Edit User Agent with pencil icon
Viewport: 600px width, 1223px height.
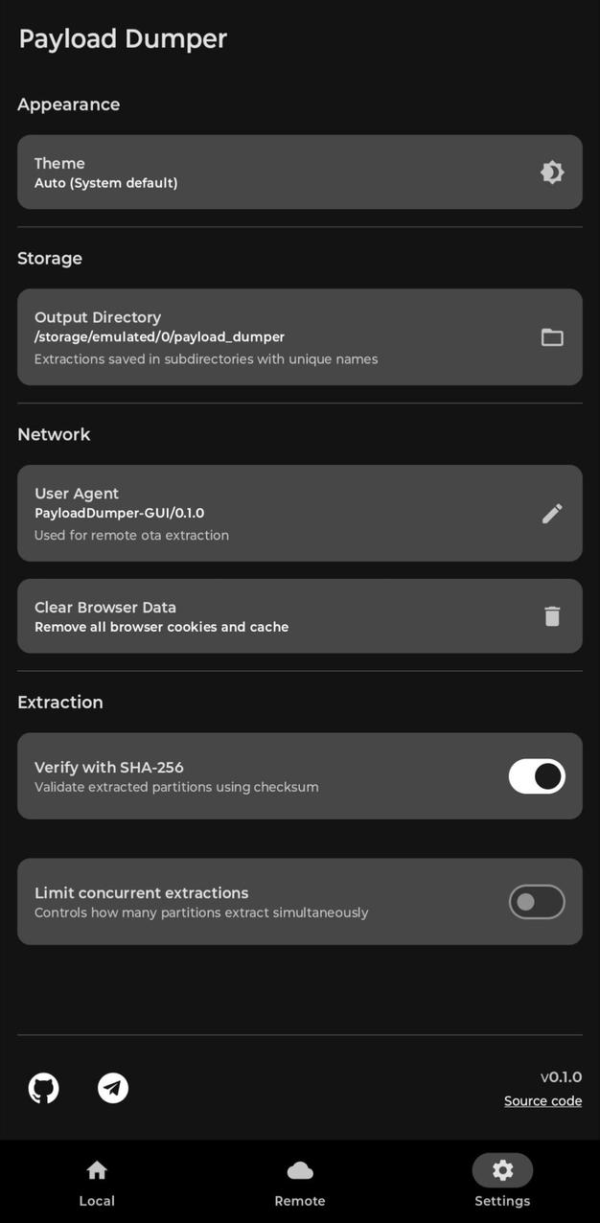pyautogui.click(x=552, y=514)
